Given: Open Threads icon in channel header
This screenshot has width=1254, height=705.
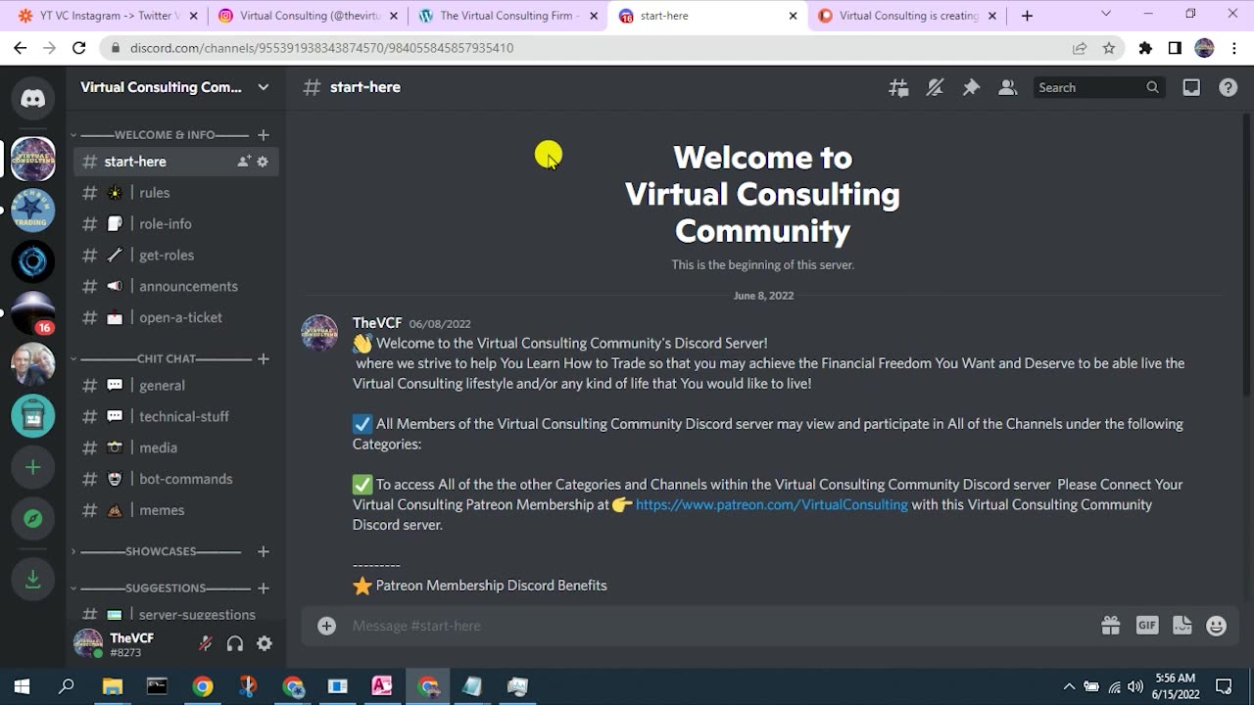Looking at the screenshot, I should (898, 87).
